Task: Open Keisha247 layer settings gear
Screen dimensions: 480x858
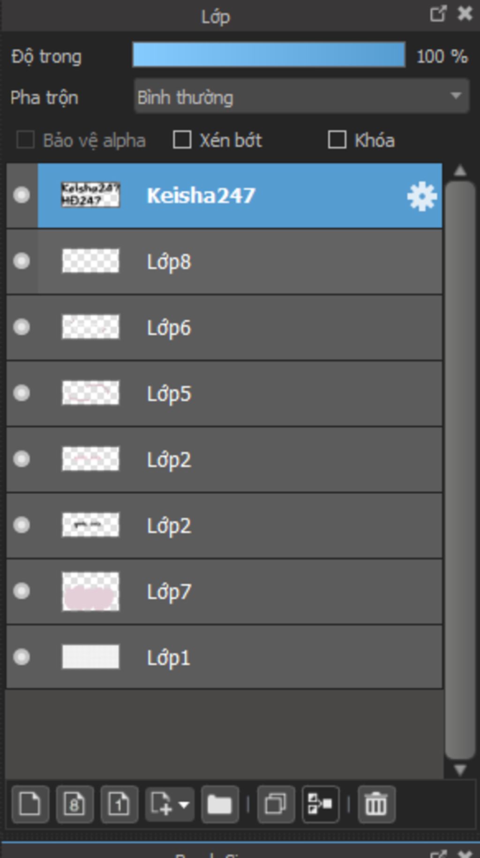Action: click(x=422, y=196)
